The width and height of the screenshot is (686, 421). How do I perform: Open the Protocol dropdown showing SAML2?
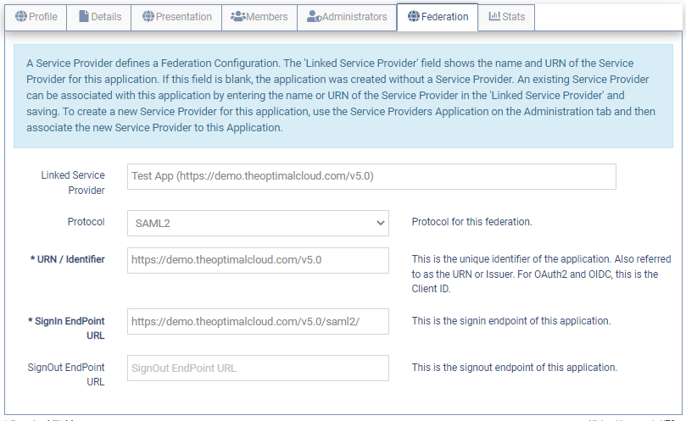coord(258,224)
